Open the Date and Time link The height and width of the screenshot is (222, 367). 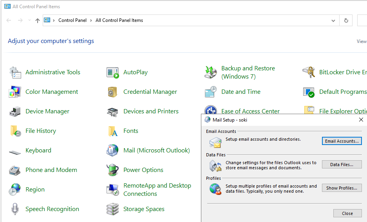[241, 92]
